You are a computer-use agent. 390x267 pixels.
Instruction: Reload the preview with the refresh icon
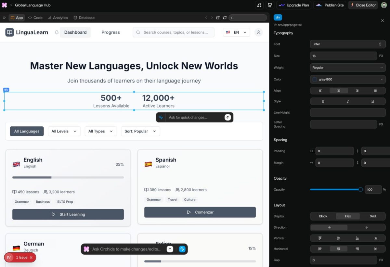tap(225, 18)
